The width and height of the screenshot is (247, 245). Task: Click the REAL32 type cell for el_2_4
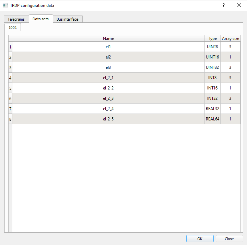pos(212,109)
